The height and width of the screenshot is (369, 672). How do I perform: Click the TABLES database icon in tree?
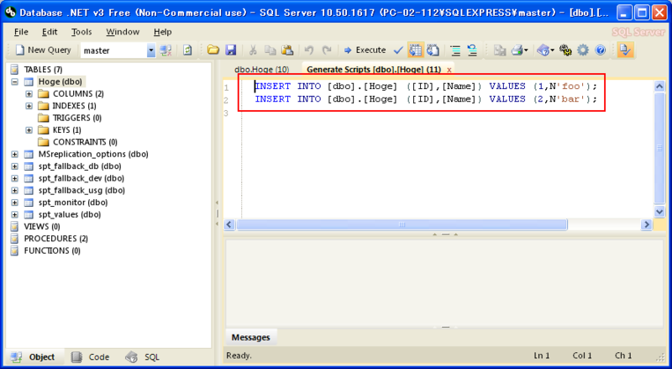[x=14, y=70]
